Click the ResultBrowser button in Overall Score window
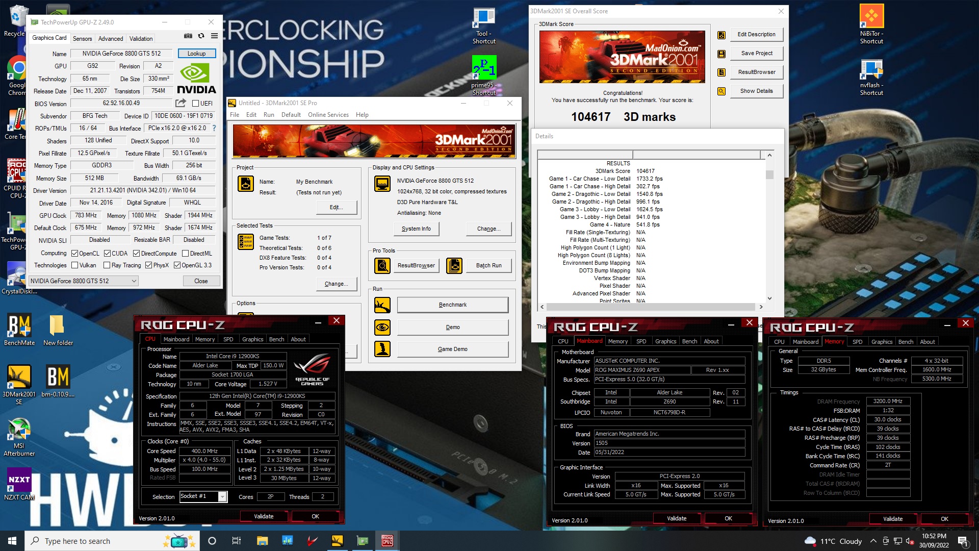979x551 pixels. (x=757, y=72)
